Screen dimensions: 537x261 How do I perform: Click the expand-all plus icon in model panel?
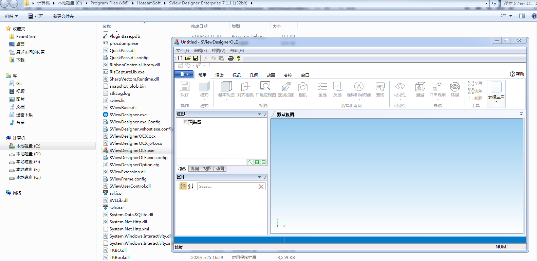[257, 162]
